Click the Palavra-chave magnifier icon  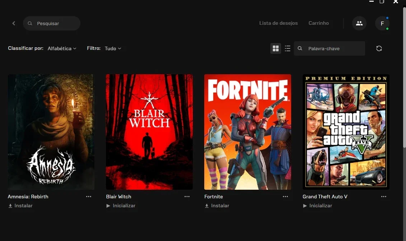(x=300, y=48)
